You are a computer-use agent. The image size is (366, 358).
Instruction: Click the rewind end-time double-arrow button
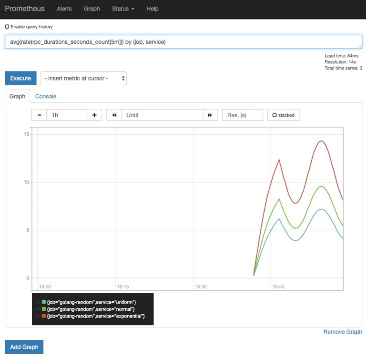114,115
